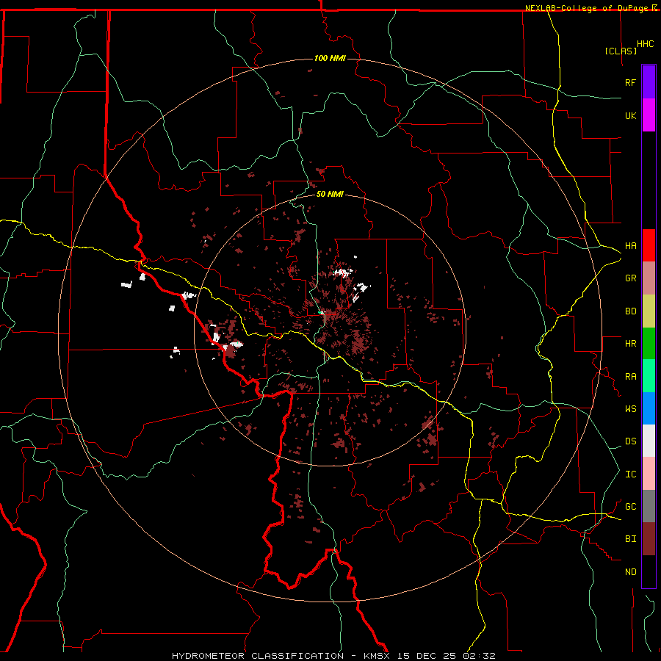The image size is (661, 661).
Task: Click the RA legend label
Action: click(x=630, y=377)
